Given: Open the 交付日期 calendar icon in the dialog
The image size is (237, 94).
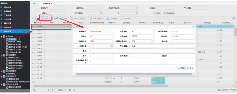Looking at the screenshot, I should point(111,46).
